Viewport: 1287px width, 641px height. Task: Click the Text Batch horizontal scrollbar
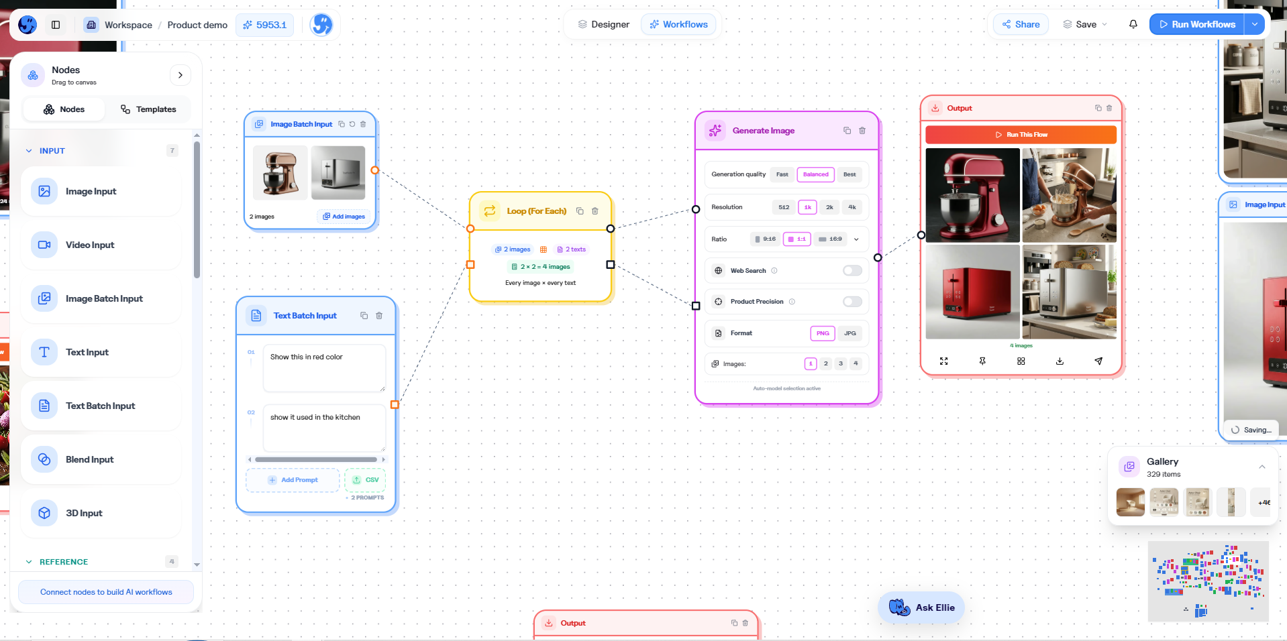pos(316,459)
